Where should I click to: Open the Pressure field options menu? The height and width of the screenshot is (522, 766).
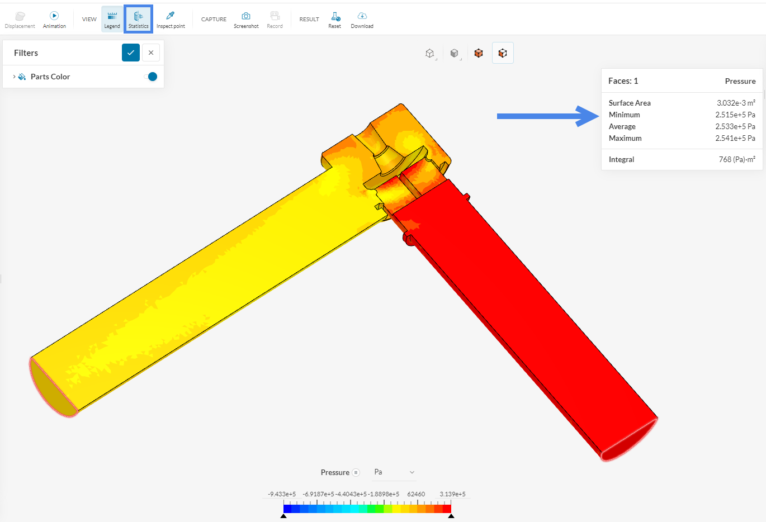click(x=356, y=472)
